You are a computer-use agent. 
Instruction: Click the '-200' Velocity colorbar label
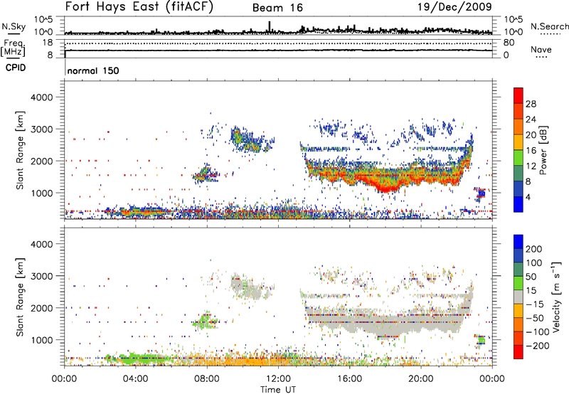(537, 346)
